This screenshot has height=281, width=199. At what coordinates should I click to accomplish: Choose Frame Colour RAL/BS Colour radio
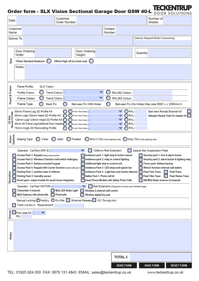[108, 98]
